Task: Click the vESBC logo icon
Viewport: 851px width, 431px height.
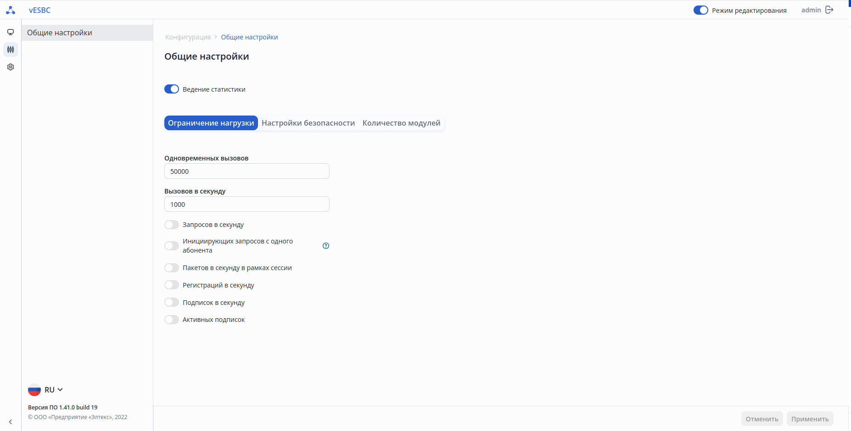Action: coord(11,10)
